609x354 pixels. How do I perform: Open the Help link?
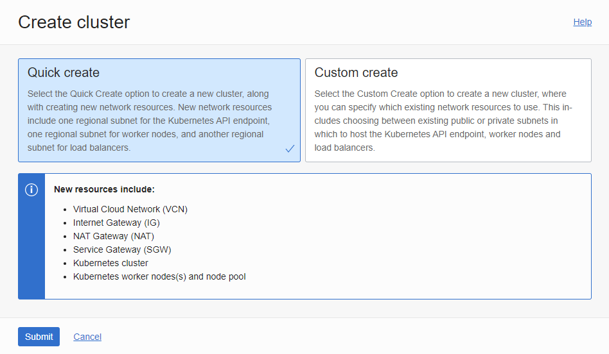tap(582, 22)
